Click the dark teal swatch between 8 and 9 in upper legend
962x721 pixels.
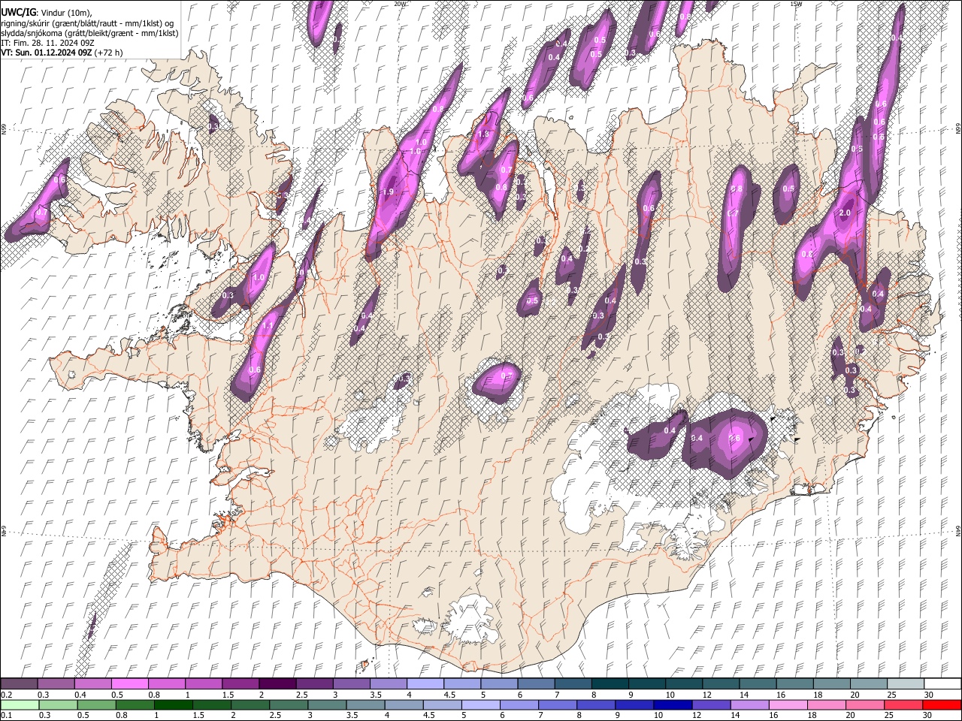click(610, 683)
